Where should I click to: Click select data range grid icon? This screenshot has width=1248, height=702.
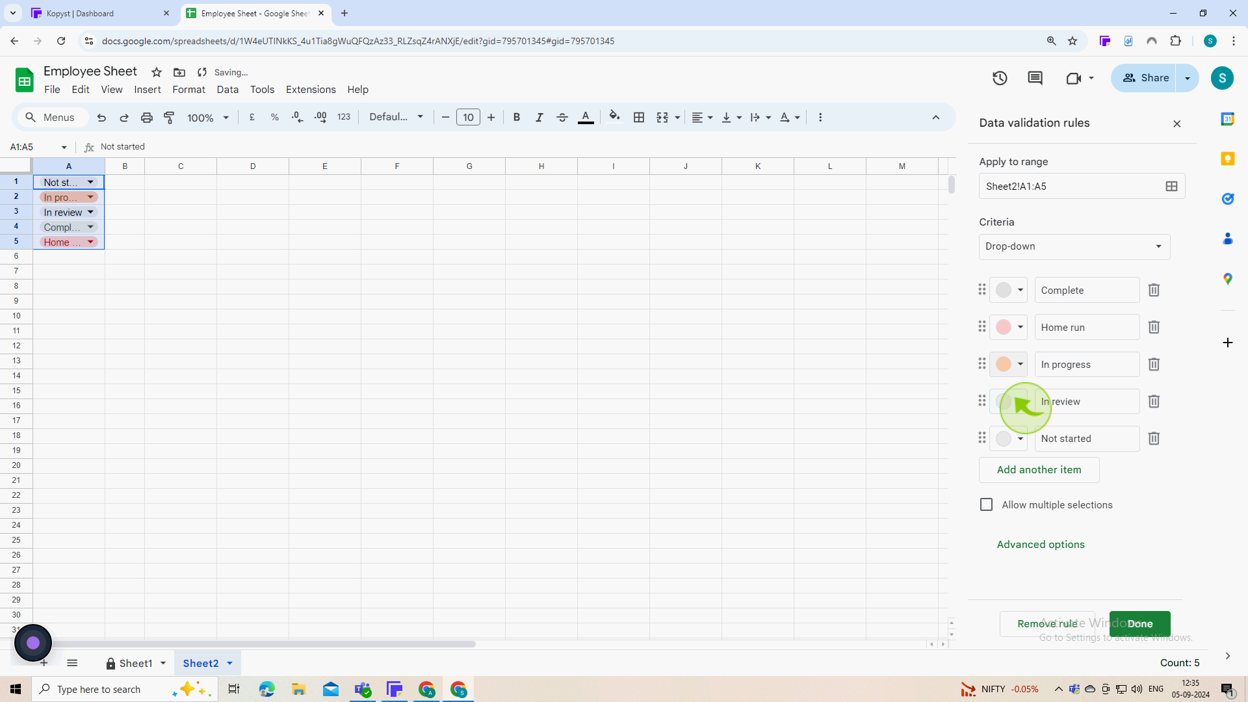[x=1171, y=187]
